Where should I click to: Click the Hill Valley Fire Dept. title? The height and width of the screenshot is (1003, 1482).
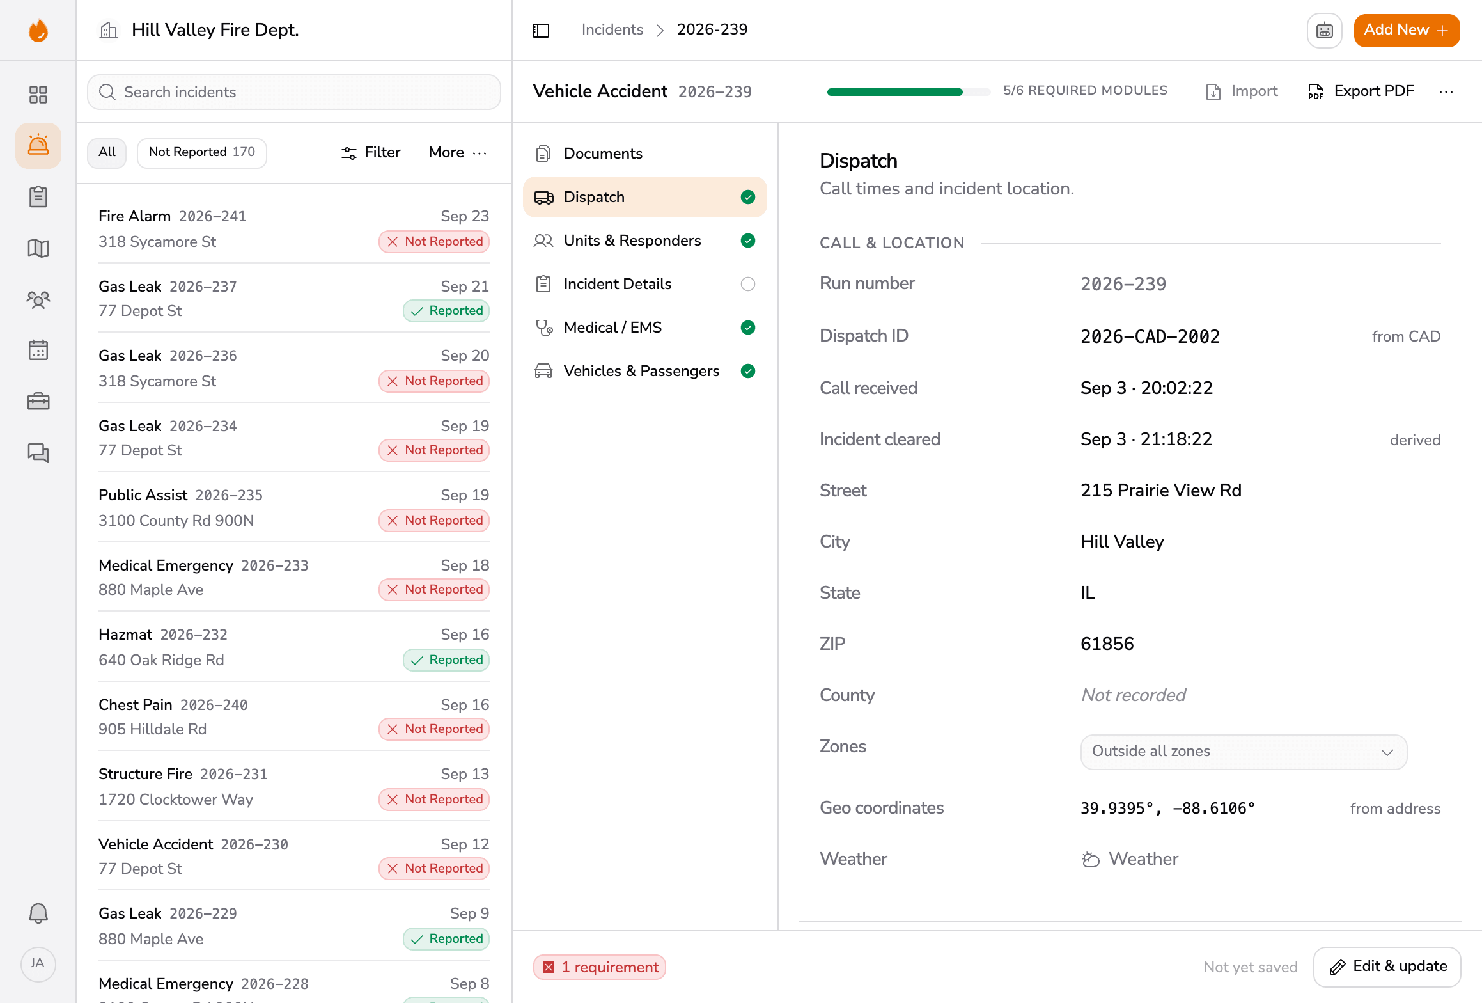(215, 30)
